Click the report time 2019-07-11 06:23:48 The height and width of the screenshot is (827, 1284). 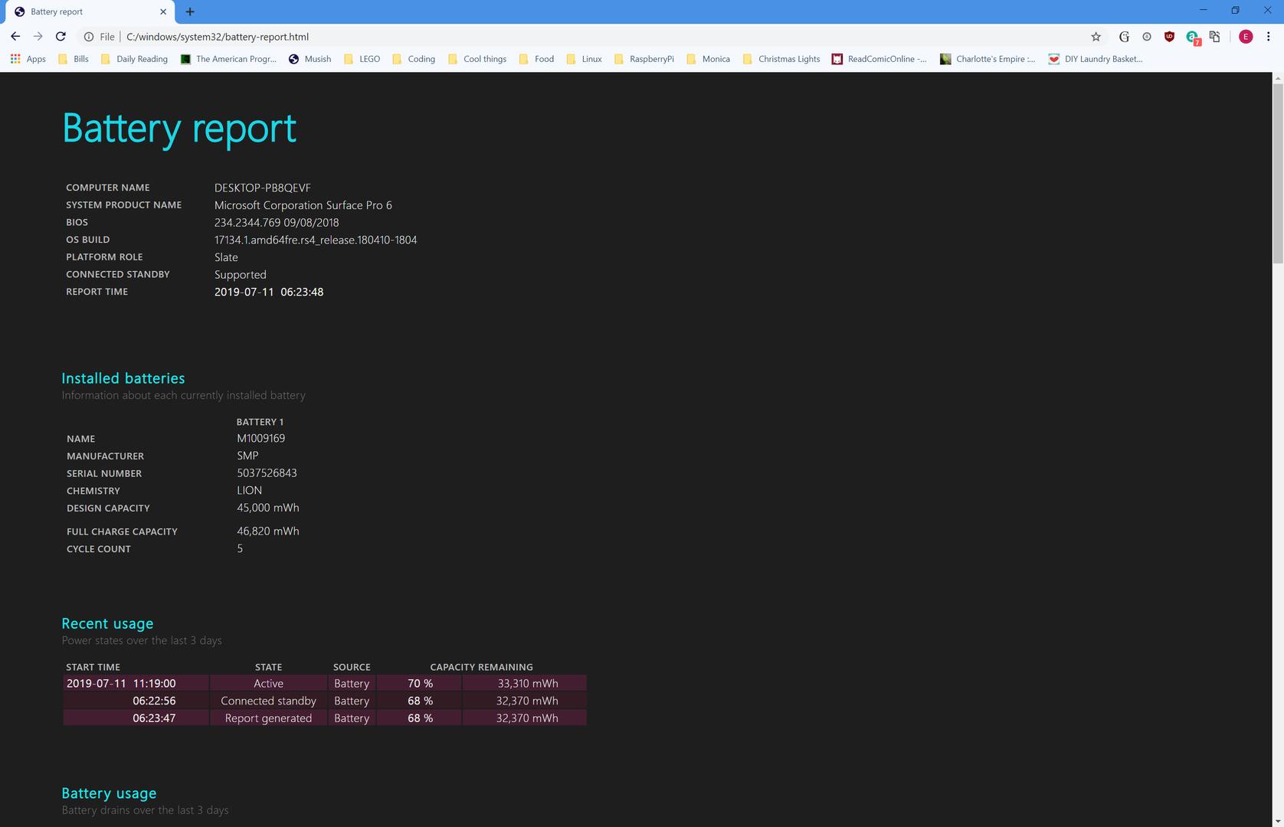[x=269, y=292]
